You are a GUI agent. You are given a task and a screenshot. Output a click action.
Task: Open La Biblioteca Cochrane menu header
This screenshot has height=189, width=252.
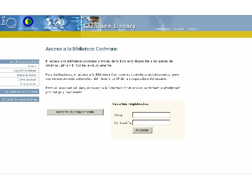tap(20, 62)
